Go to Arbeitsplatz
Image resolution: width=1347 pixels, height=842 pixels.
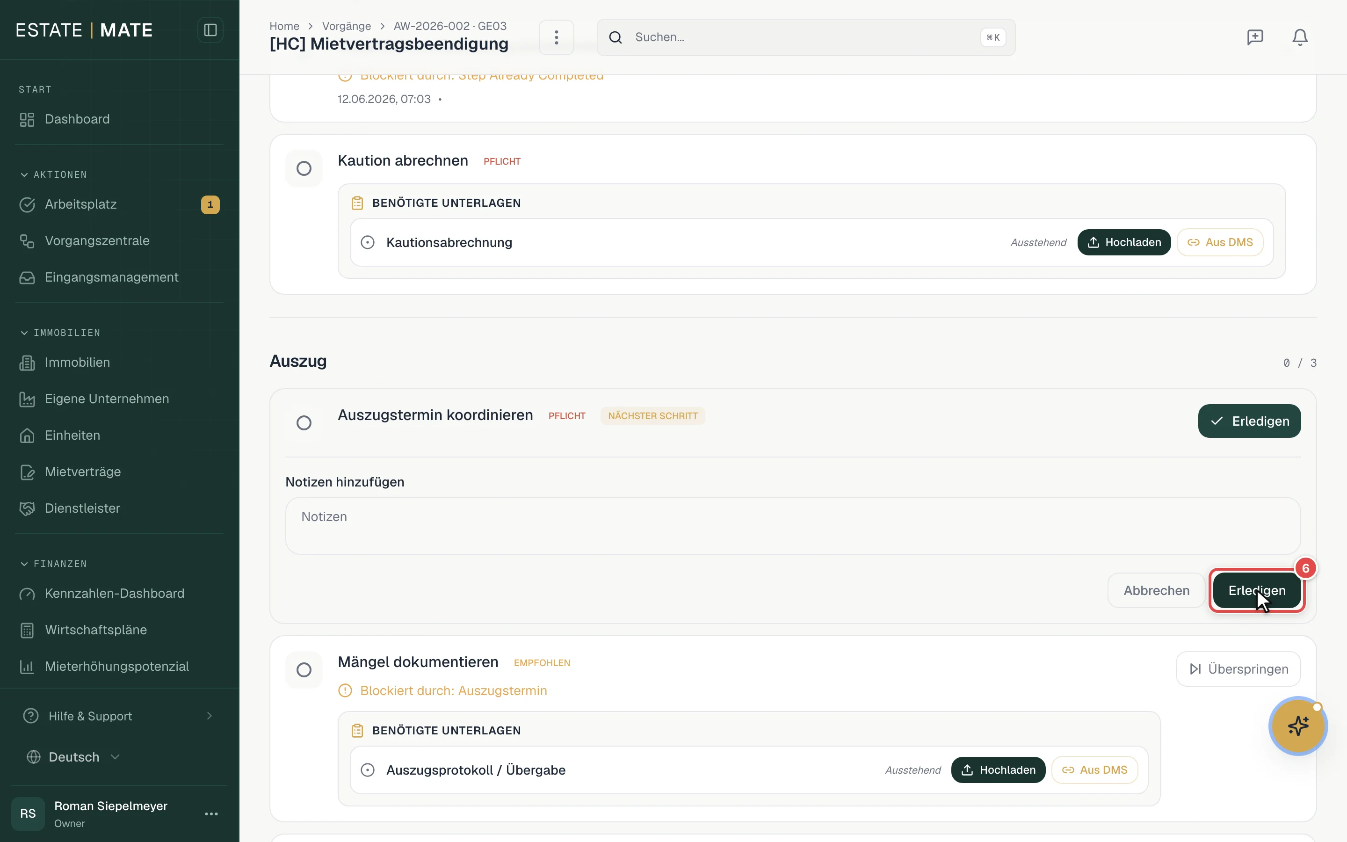point(119,204)
